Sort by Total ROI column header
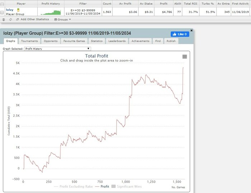Screen dimensions: 251x193 (x=190, y=4)
